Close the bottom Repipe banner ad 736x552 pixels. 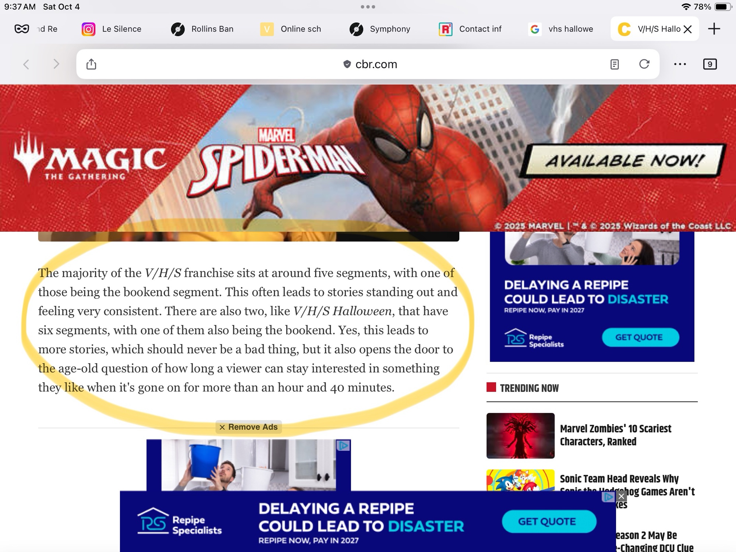click(x=621, y=496)
